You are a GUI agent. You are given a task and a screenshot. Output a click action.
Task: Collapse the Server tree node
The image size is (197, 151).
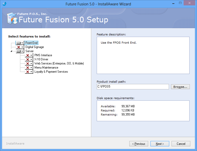(x=11, y=51)
